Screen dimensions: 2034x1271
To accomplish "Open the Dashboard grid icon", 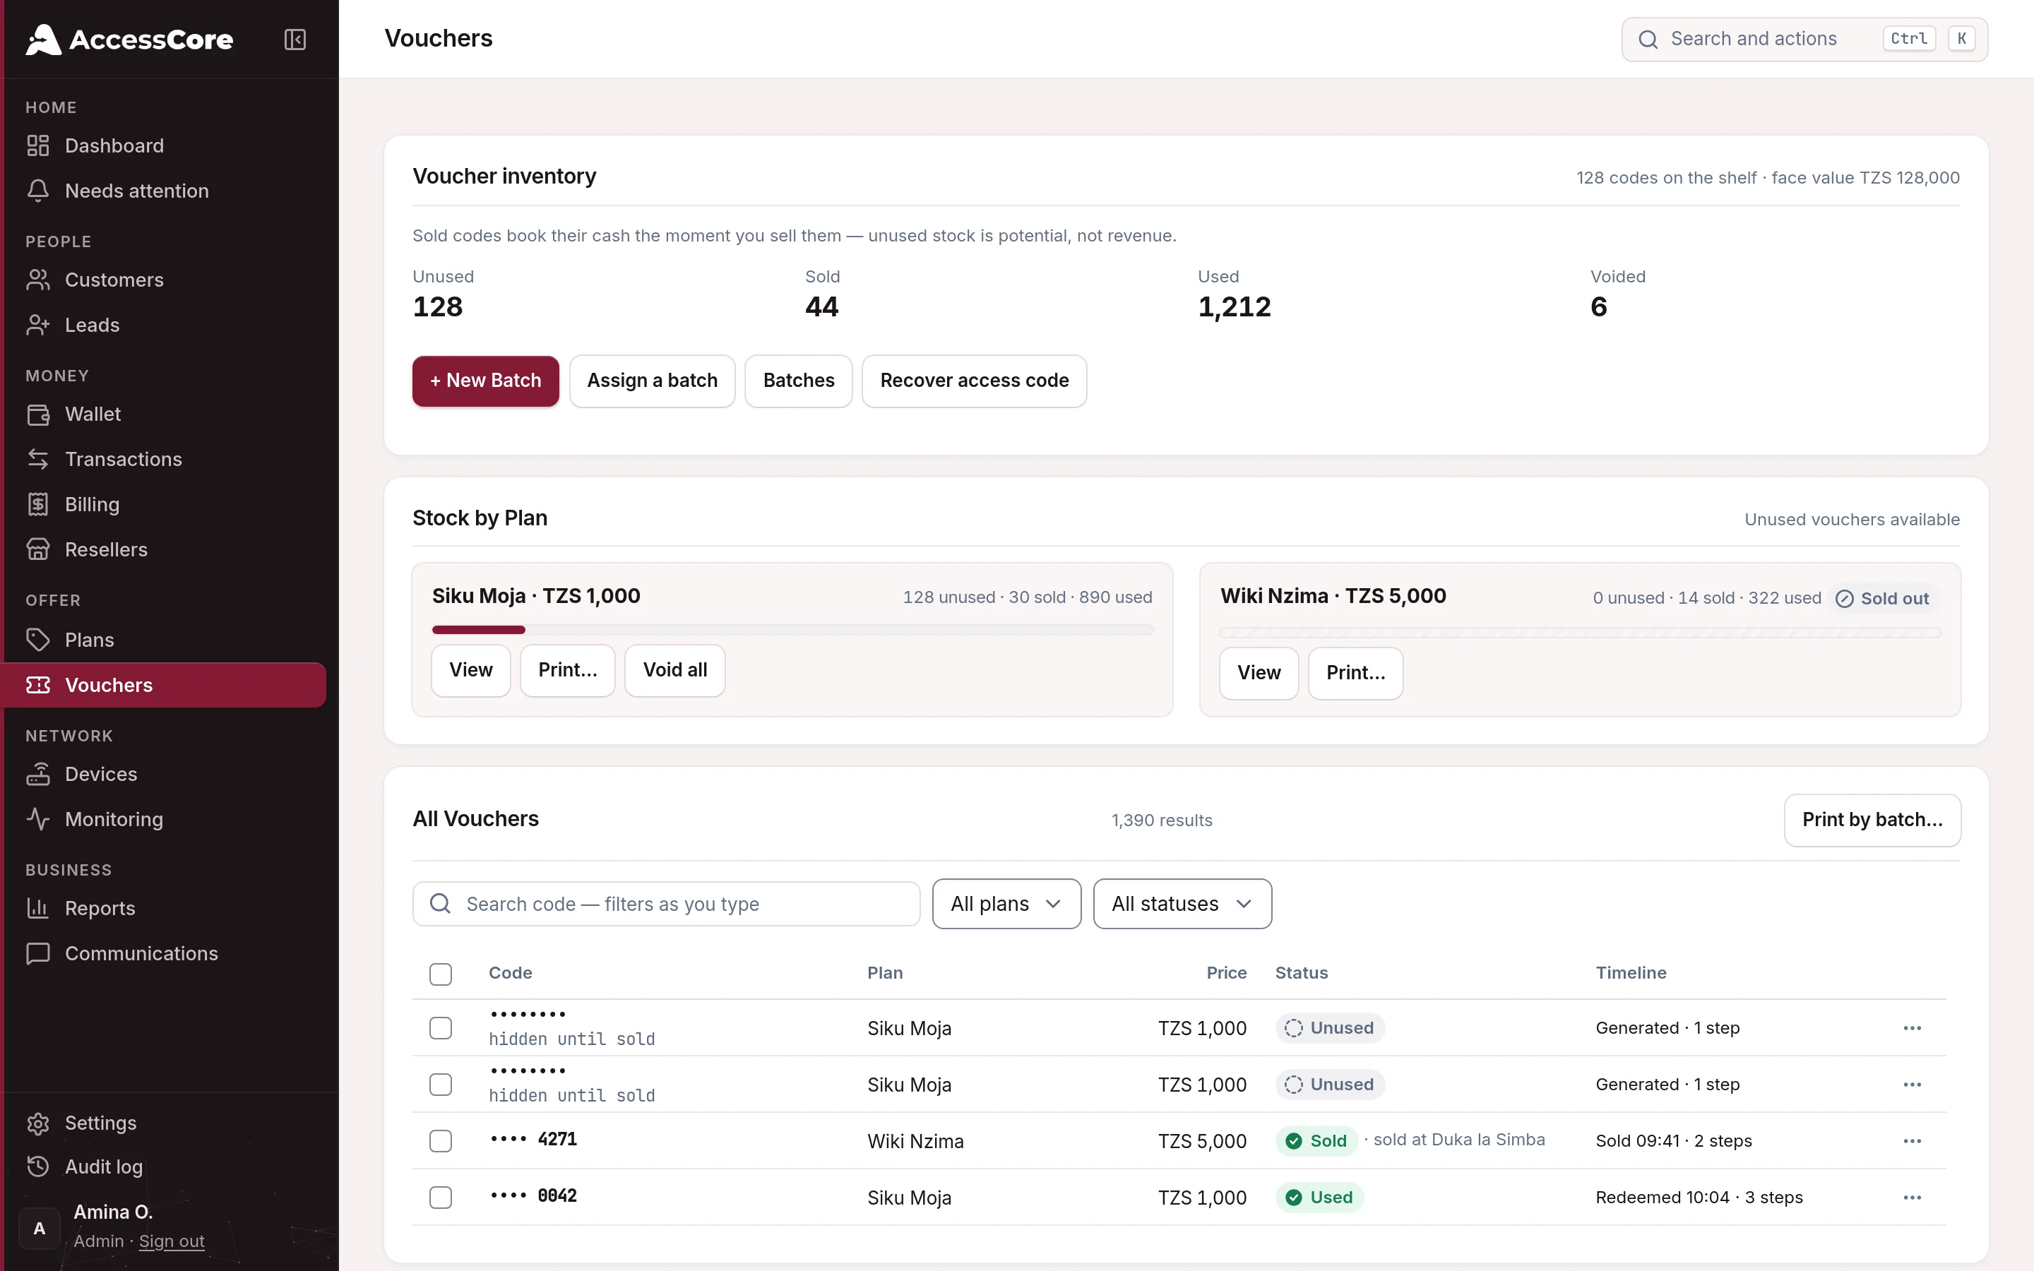I will click(38, 145).
